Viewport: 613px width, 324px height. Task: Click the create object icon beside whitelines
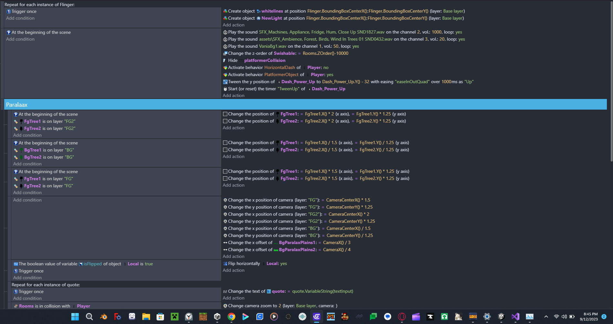point(225,11)
